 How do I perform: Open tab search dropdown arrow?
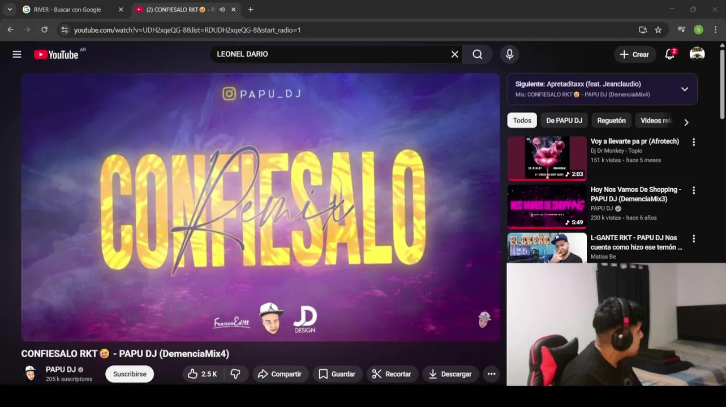click(x=10, y=10)
